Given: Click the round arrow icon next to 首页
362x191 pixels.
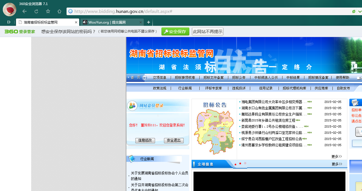Looking at the screenshot, I should pyautogui.click(x=145, y=78).
